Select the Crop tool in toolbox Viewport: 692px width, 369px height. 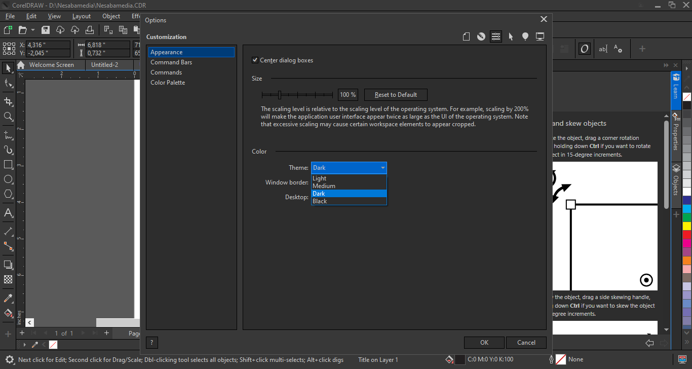coord(8,102)
